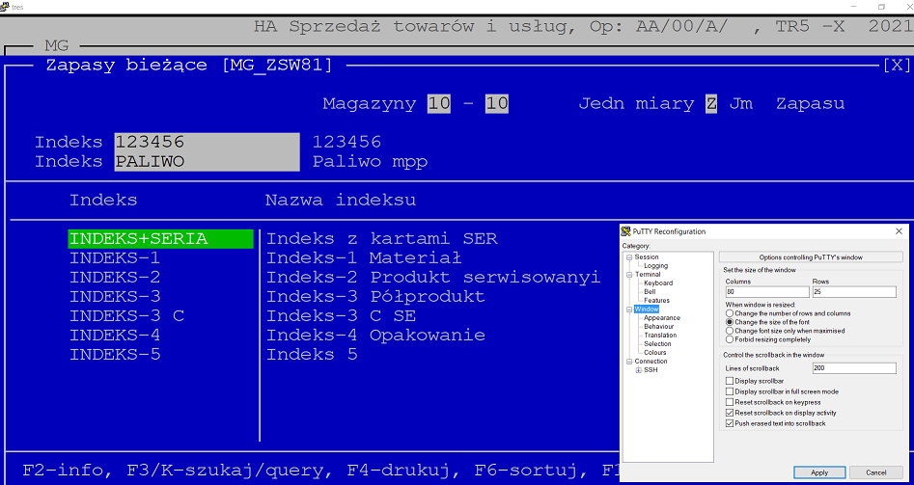
Task: Click the 'Indeks-3 Półprodukt' name
Action: click(x=375, y=296)
